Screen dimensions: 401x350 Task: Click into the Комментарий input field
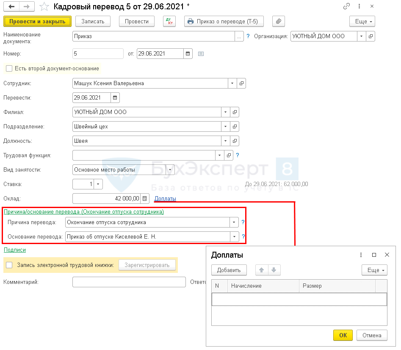click(129, 282)
